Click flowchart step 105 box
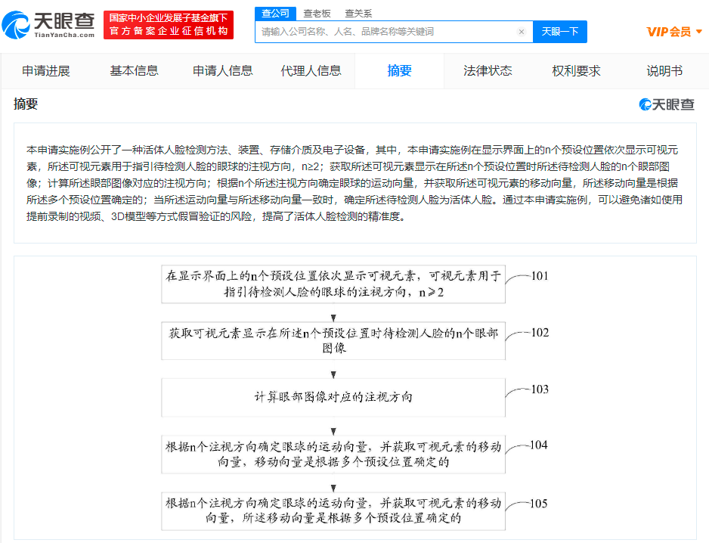This screenshot has height=543, width=709. pyautogui.click(x=333, y=511)
